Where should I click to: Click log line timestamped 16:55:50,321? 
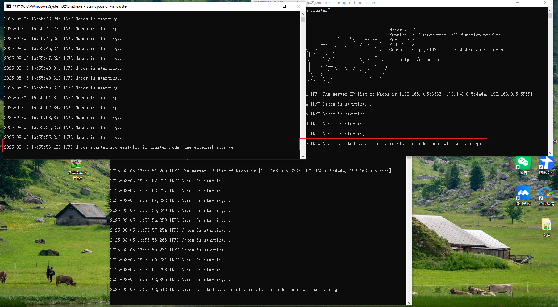point(64,88)
